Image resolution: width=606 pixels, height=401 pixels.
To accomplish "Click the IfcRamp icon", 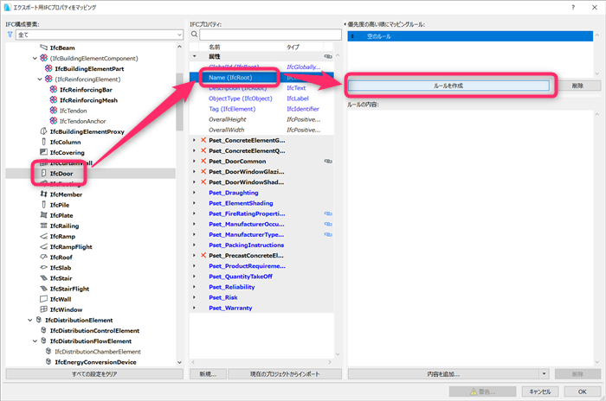I will pos(43,236).
